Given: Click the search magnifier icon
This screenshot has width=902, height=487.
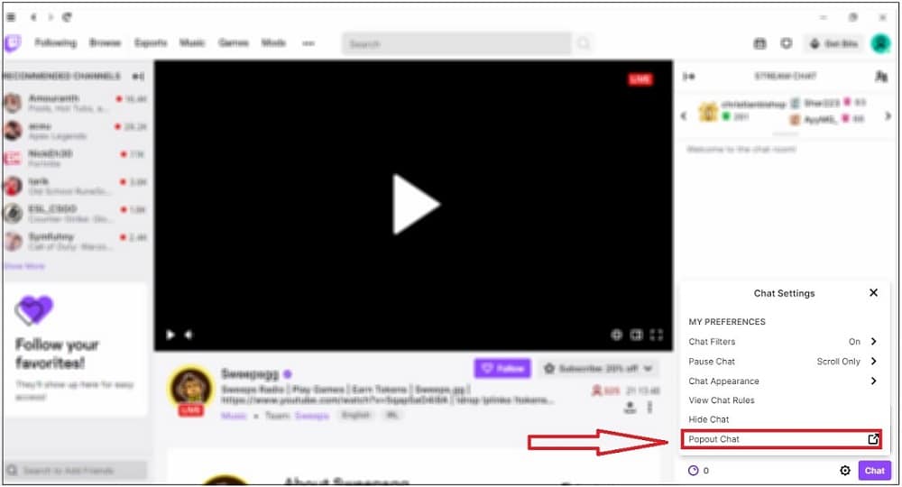Looking at the screenshot, I should 584,43.
